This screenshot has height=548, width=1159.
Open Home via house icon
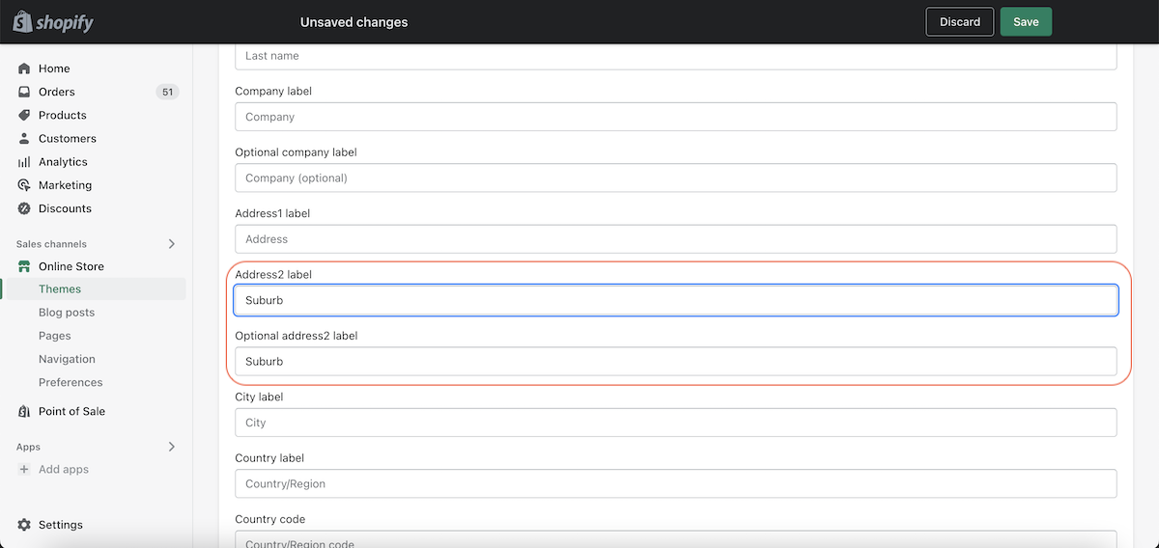pos(24,68)
